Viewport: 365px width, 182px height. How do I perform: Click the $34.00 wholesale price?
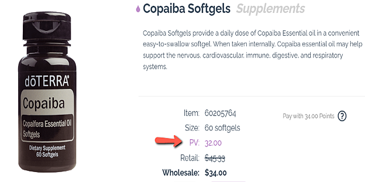[x=216, y=172]
